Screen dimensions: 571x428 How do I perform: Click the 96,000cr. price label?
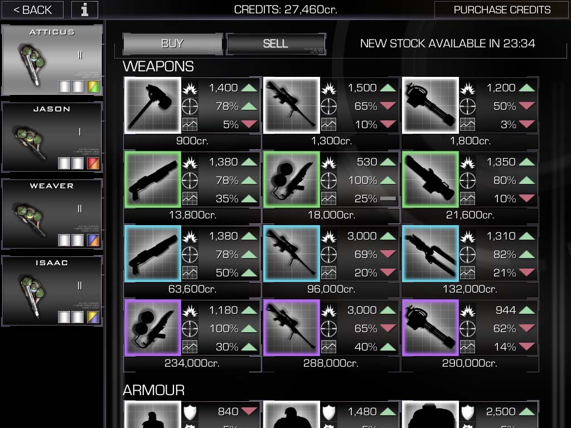point(331,289)
